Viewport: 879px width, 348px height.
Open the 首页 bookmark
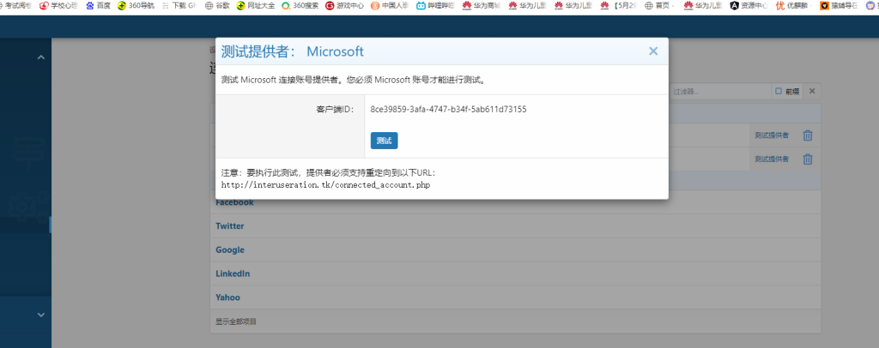(x=660, y=6)
